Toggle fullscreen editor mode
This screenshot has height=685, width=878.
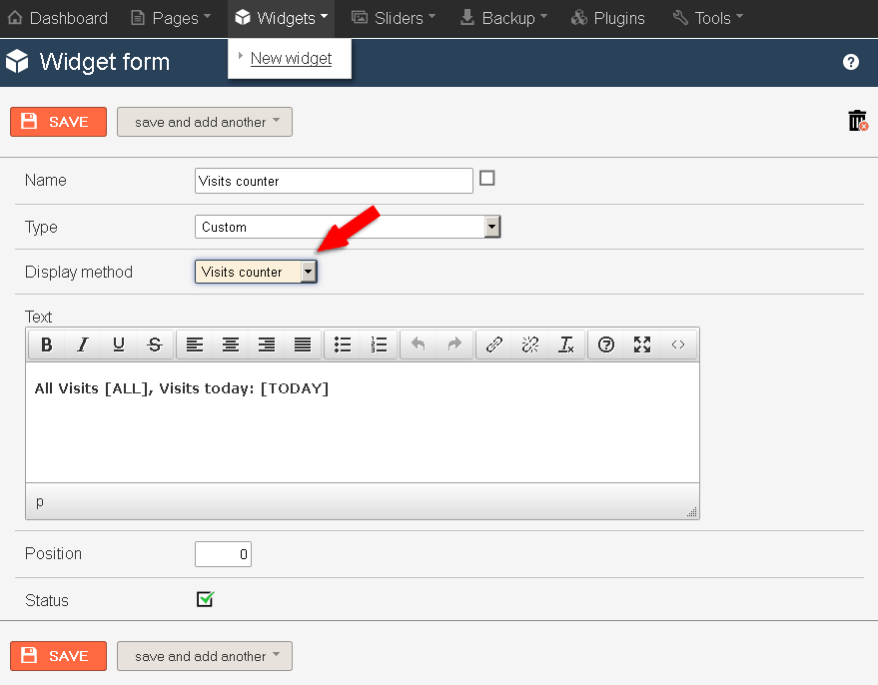coord(642,344)
